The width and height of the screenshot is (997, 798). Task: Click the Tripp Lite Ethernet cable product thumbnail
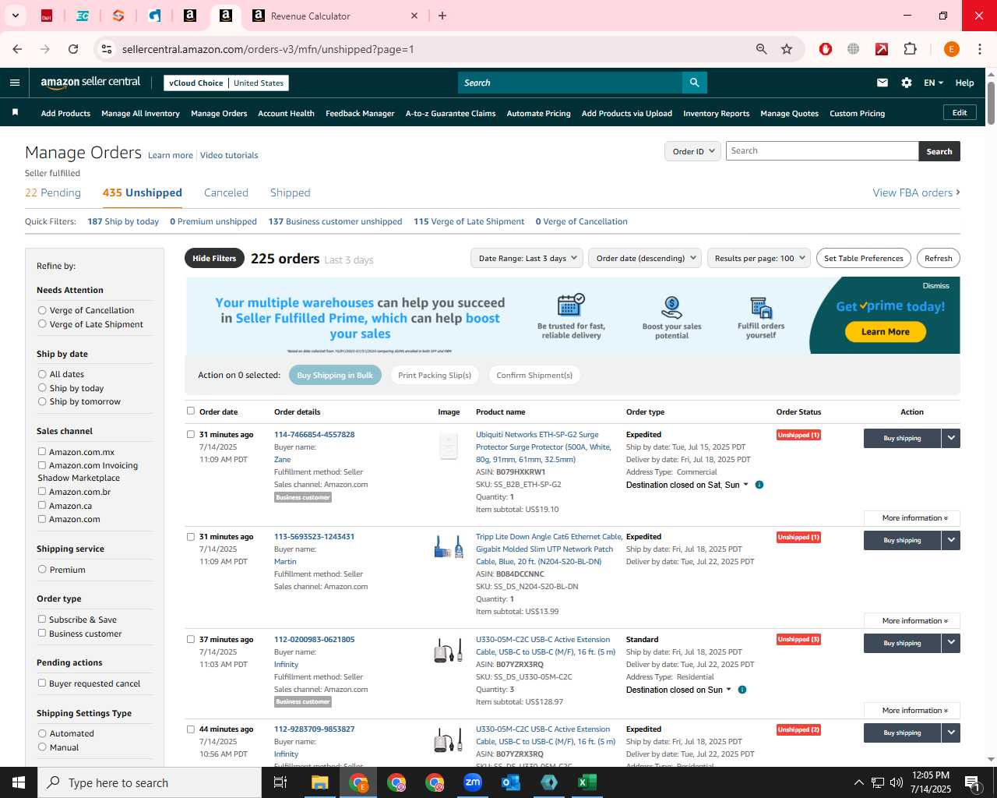point(449,548)
